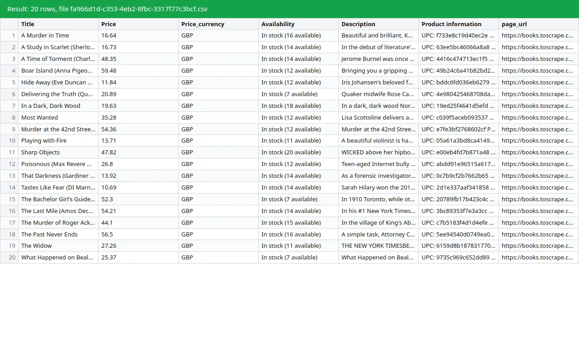
Task: Click the price cell 13.92
Action: point(138,176)
